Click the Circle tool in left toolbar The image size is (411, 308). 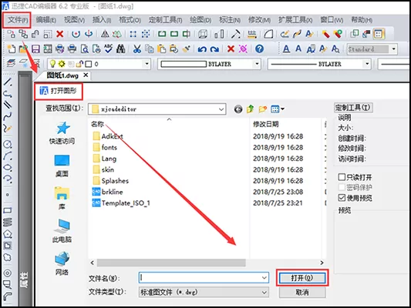[8, 144]
